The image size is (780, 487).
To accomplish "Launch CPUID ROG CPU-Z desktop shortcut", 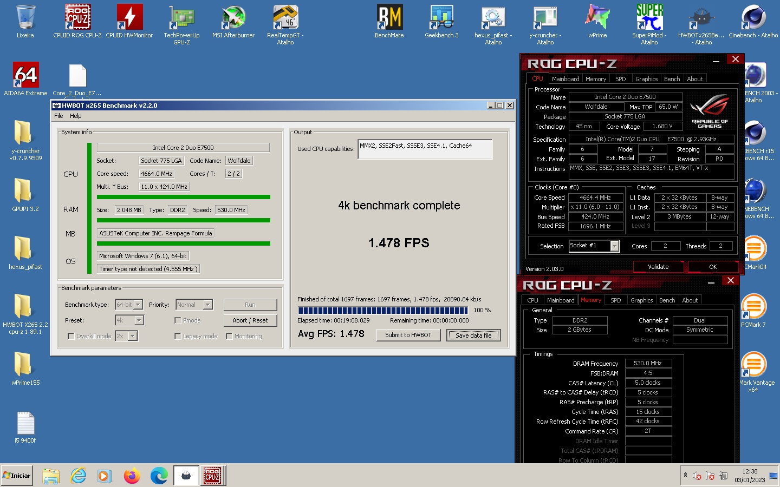I will tap(77, 22).
